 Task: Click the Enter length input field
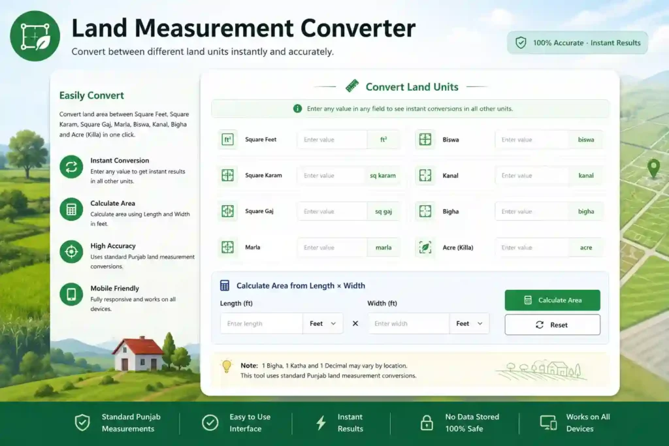pos(261,324)
